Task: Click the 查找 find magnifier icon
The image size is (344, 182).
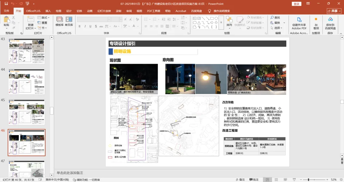Action: (273, 18)
